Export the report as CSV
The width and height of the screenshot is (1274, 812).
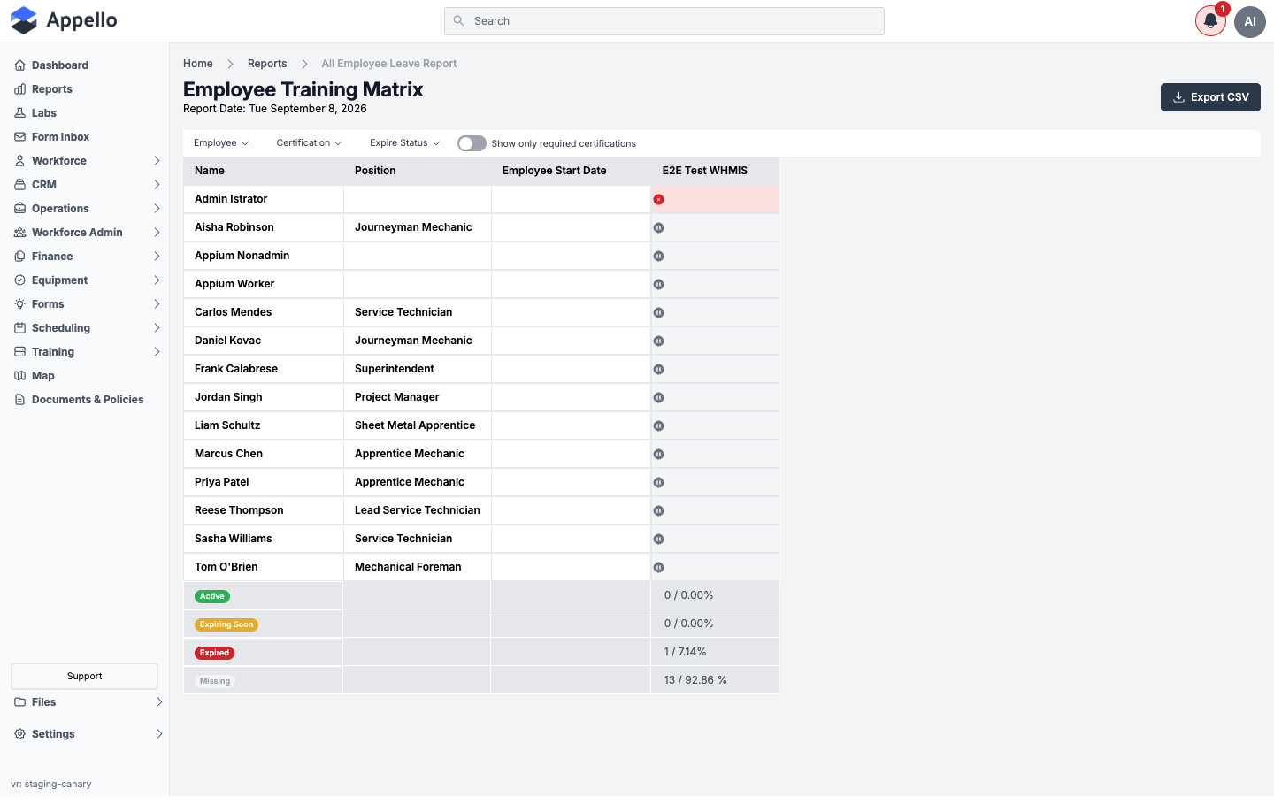click(x=1210, y=97)
